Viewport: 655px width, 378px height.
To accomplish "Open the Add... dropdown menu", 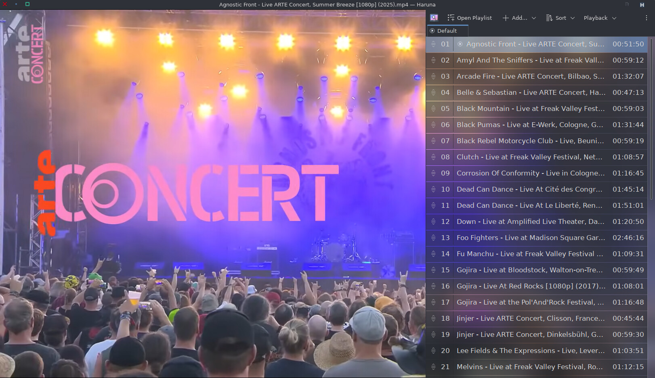I will tap(519, 18).
